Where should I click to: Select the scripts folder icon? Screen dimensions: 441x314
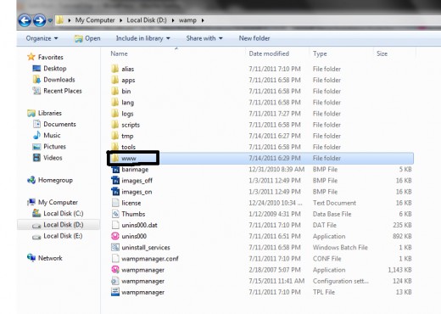pos(114,125)
